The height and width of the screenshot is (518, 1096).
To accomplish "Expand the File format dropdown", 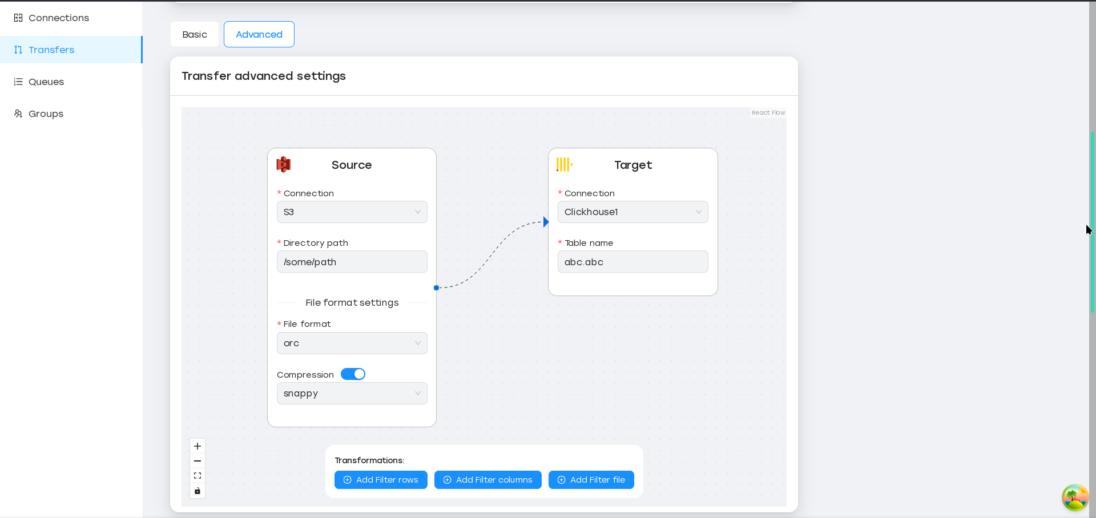I will pyautogui.click(x=352, y=343).
